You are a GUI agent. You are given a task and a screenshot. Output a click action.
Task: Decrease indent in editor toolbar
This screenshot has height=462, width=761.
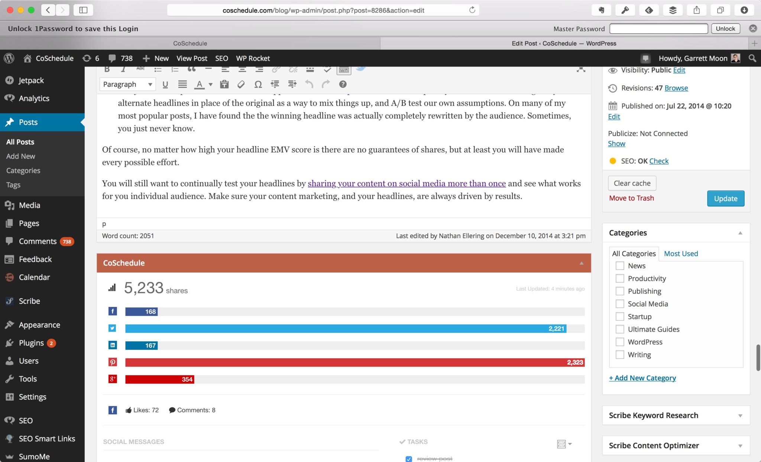(275, 84)
